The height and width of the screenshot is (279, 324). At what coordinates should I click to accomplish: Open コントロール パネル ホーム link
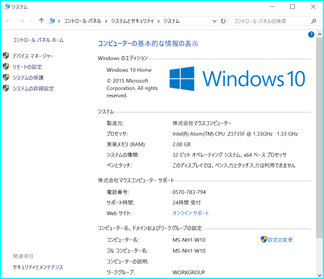(x=38, y=40)
